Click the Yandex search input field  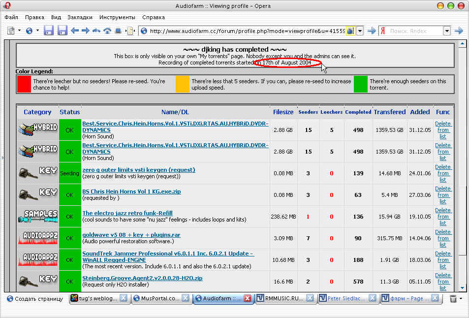click(x=415, y=31)
